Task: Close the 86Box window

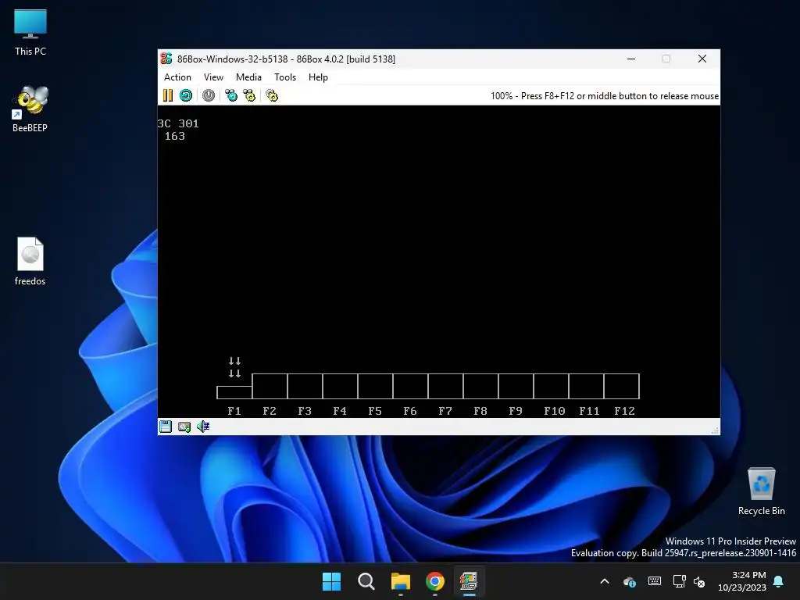Action: (x=702, y=59)
